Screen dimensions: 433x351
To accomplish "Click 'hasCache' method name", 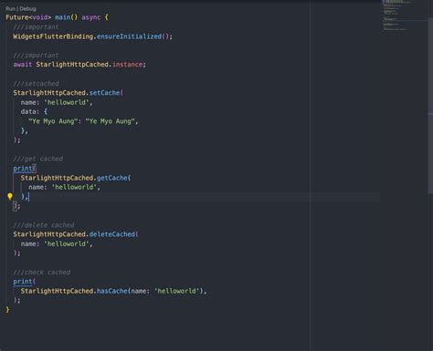I will click(x=112, y=291).
